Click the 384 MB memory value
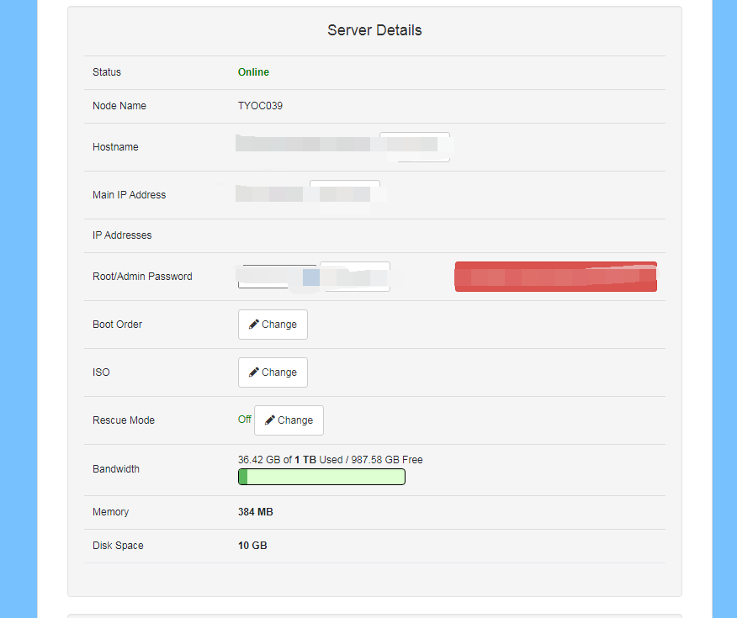Image resolution: width=737 pixels, height=618 pixels. point(255,512)
